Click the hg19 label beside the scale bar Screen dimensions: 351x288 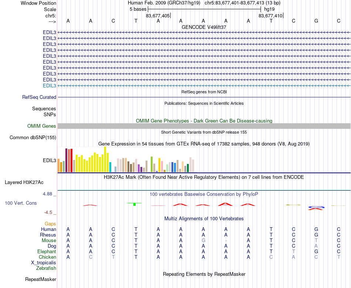pyautogui.click(x=269, y=9)
